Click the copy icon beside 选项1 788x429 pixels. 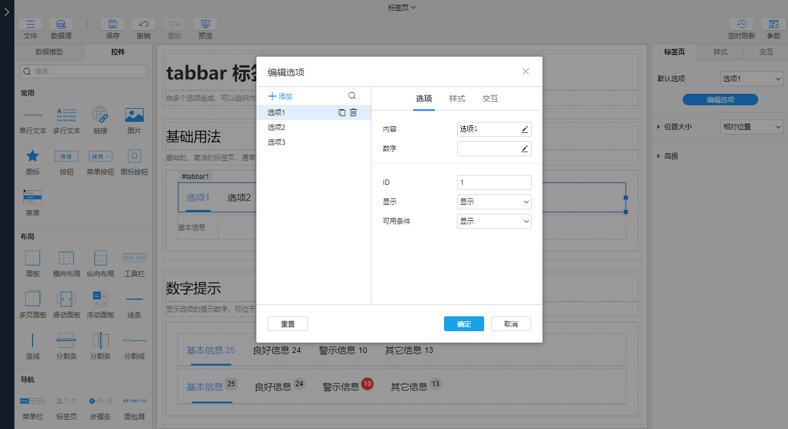pos(342,113)
